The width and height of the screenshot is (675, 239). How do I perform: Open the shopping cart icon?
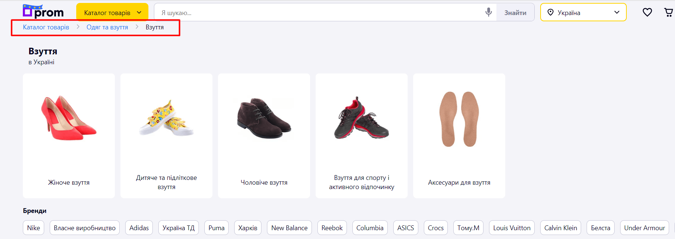click(x=668, y=12)
